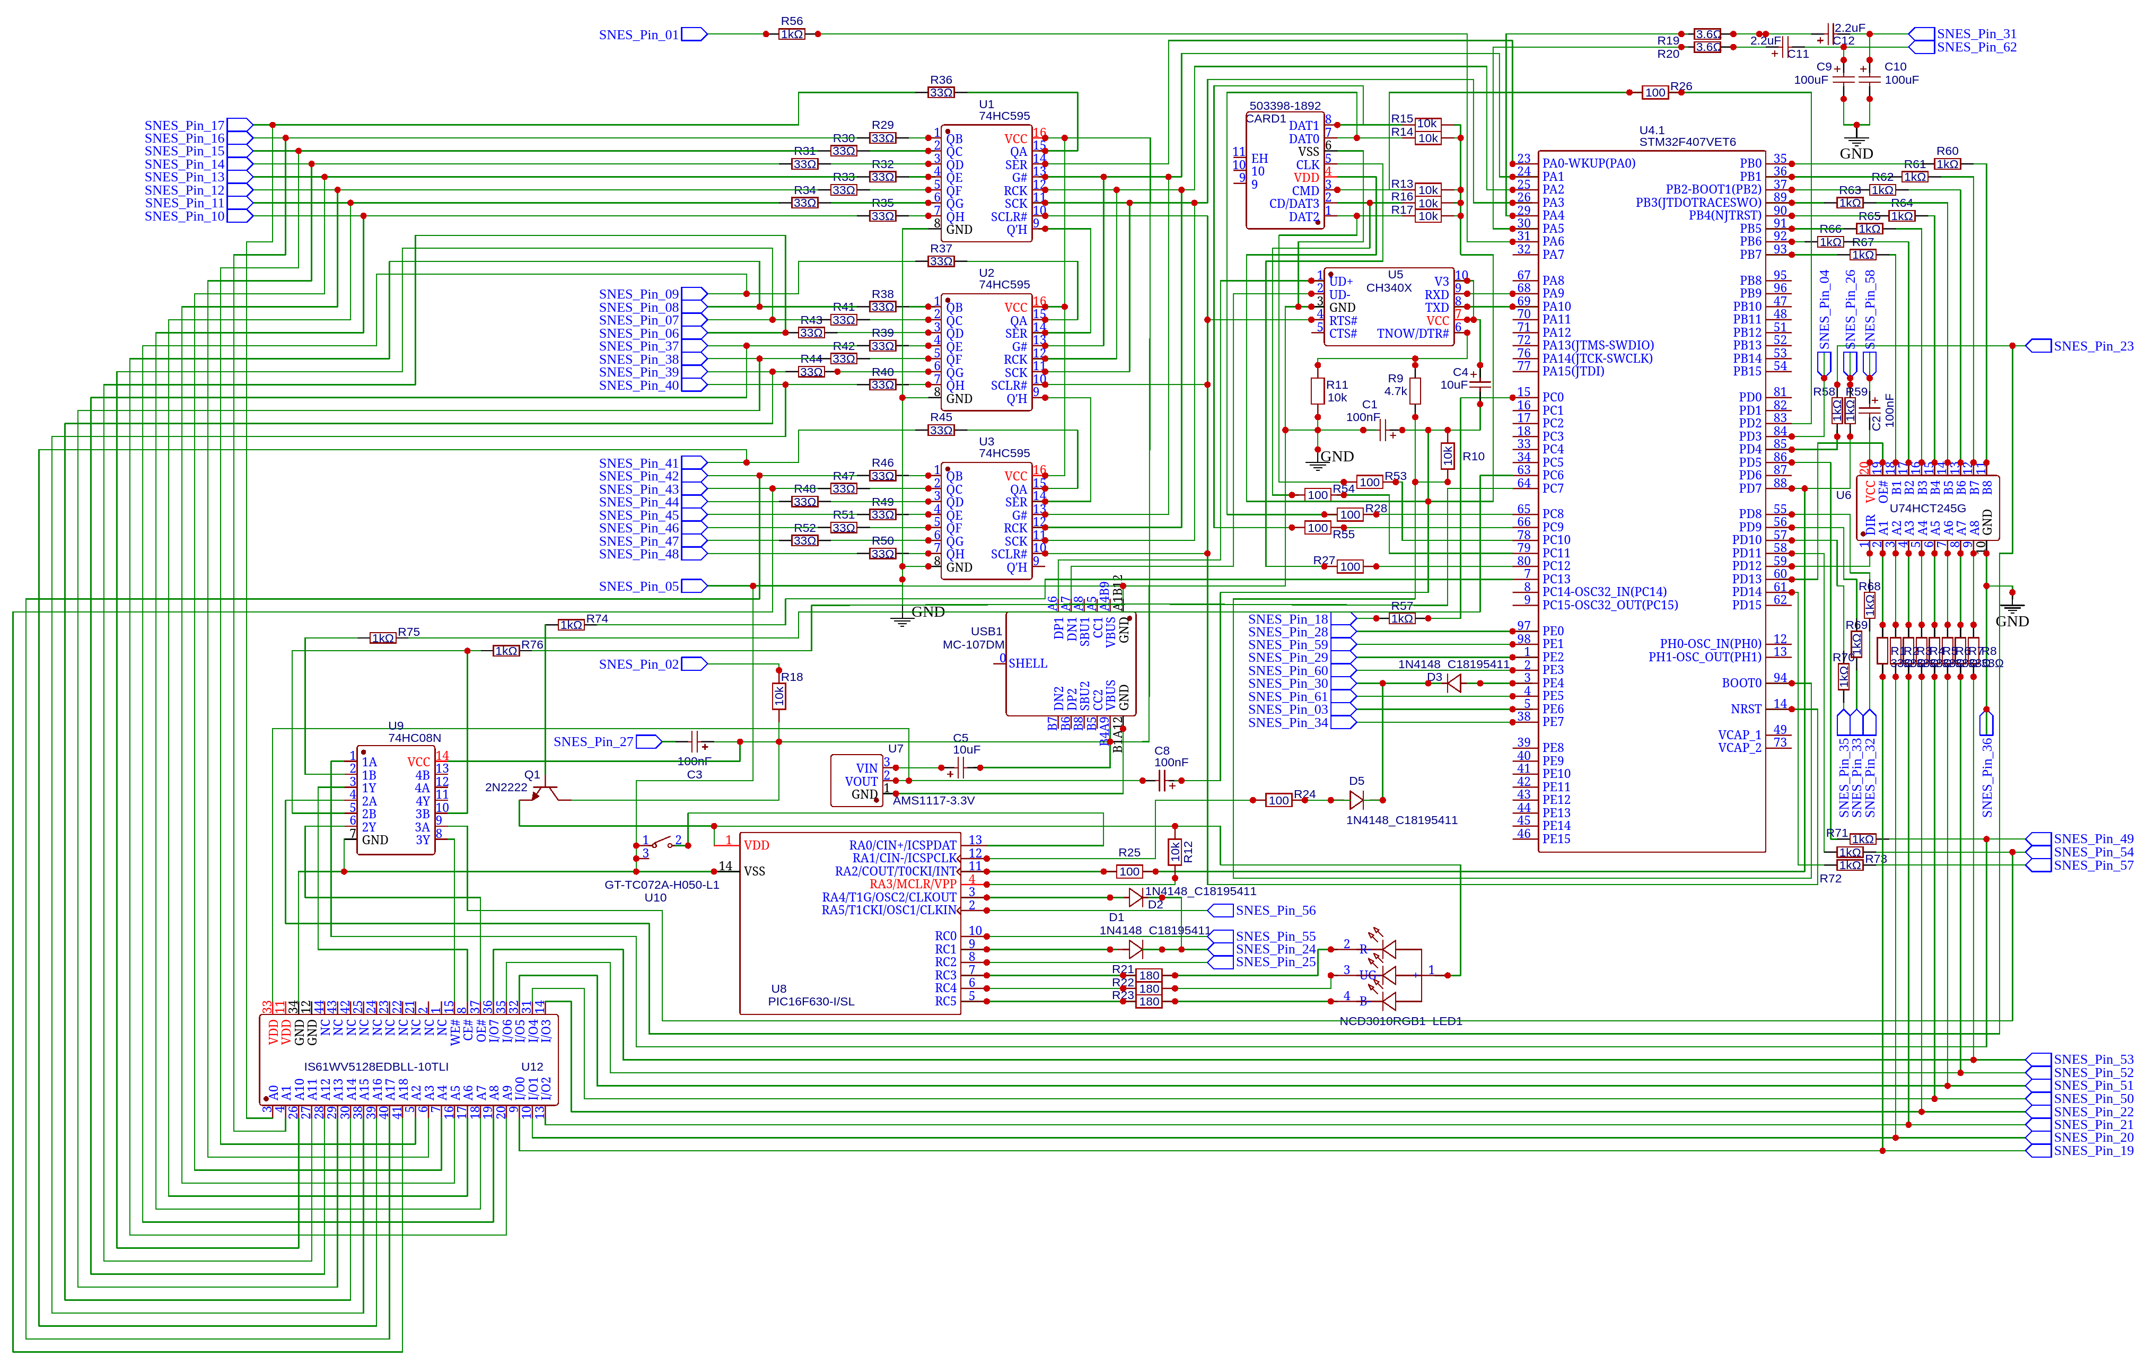Select the SNES_Pin_23 port

2079,346
